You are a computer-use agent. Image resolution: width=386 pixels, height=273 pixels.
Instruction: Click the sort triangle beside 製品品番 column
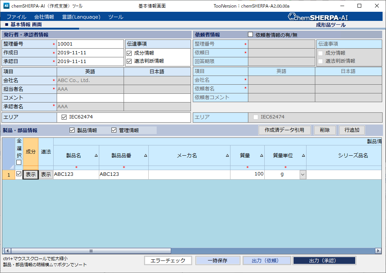(145, 156)
